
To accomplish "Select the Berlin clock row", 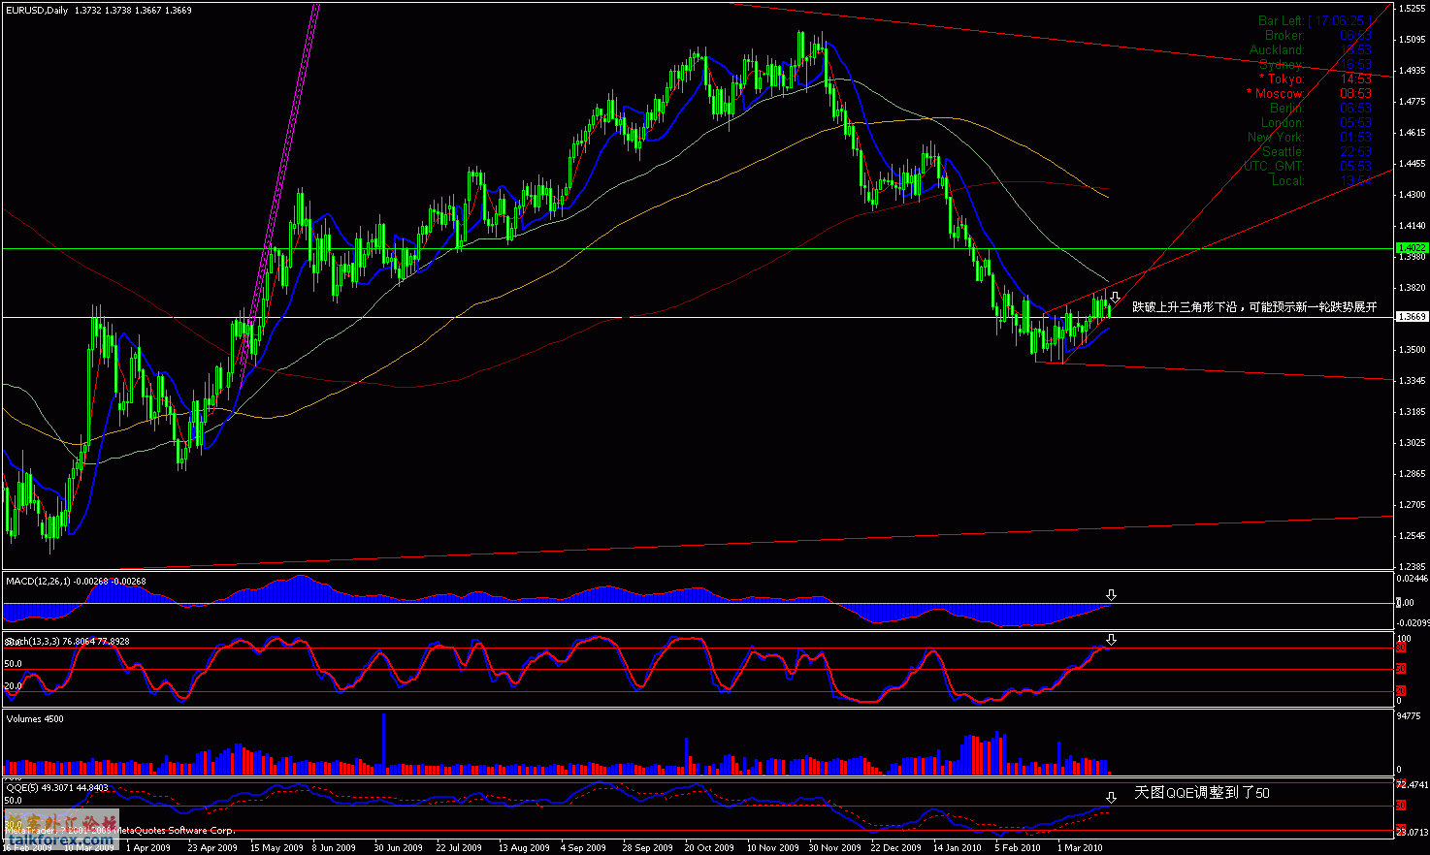I will click(x=1320, y=108).
